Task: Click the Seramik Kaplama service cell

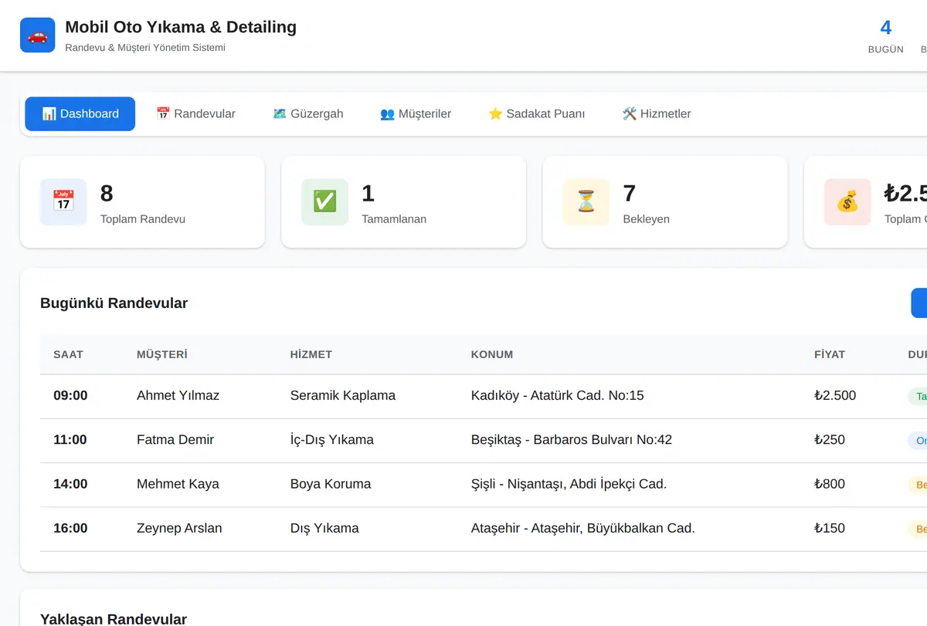Action: click(x=343, y=395)
